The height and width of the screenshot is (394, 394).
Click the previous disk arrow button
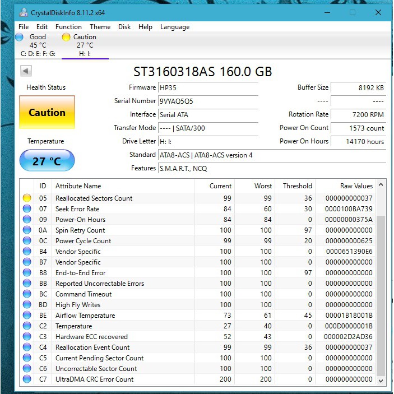point(26,71)
